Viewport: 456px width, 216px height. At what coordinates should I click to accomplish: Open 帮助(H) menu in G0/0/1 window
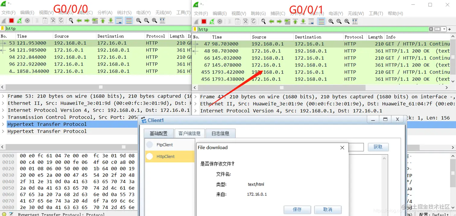click(395, 14)
